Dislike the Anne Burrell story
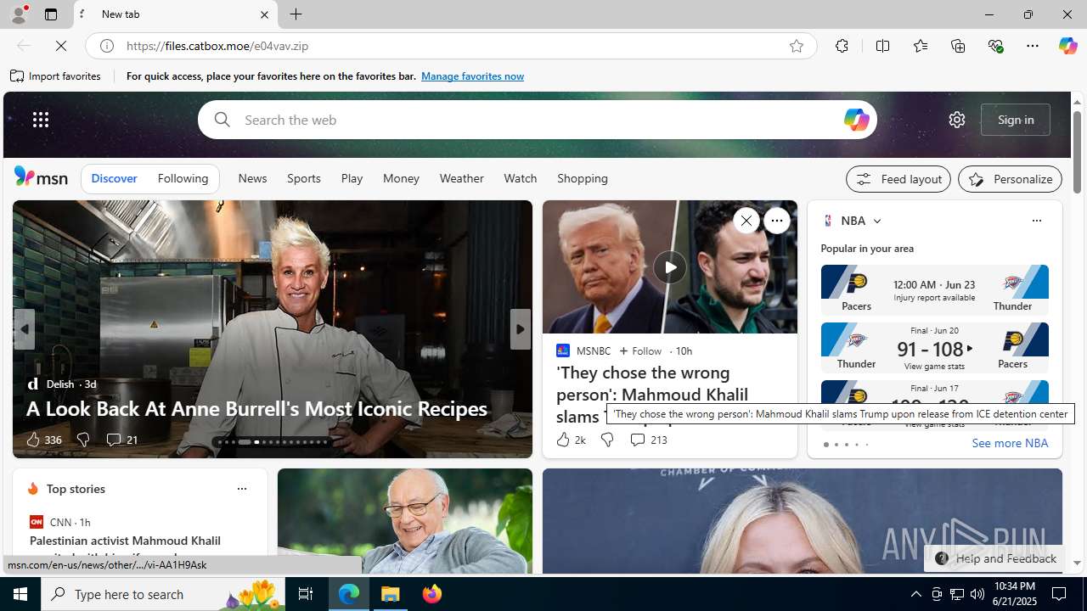Viewport: 1087px width, 611px height. pos(82,440)
